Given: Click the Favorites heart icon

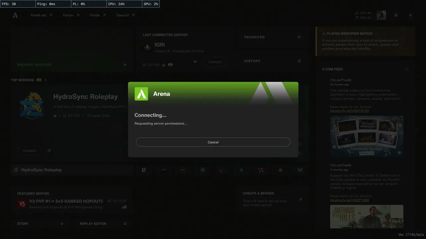Looking at the screenshot, I should pyautogui.click(x=299, y=37).
